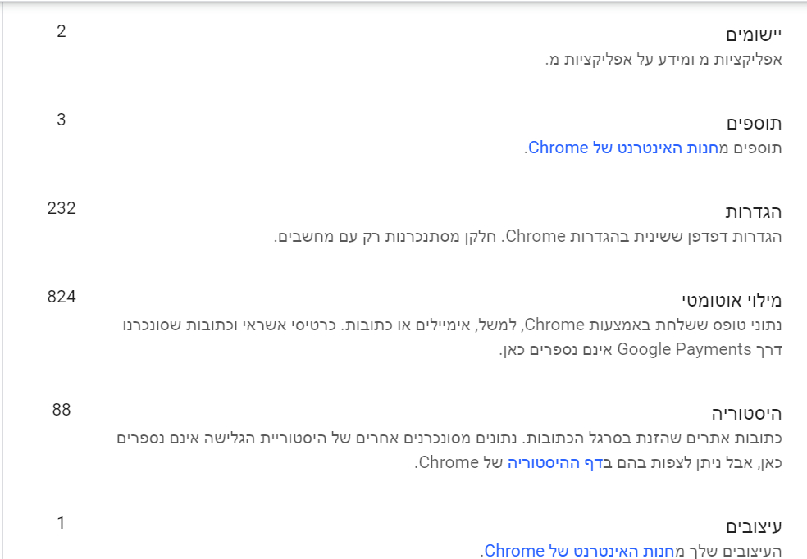Click the description text under יישומים
This screenshot has height=559, width=807.
(x=664, y=59)
